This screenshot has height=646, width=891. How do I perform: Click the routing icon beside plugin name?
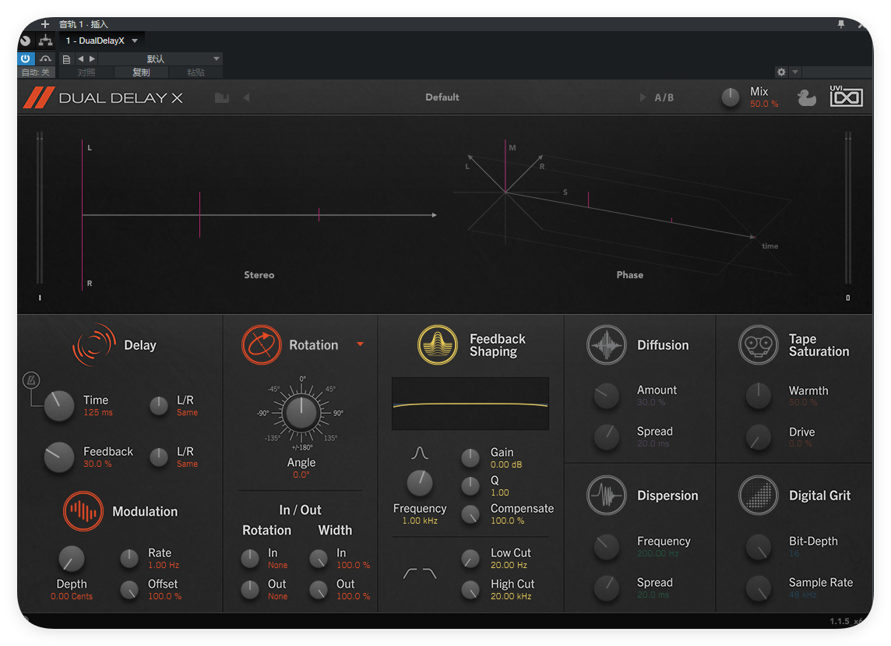(45, 41)
